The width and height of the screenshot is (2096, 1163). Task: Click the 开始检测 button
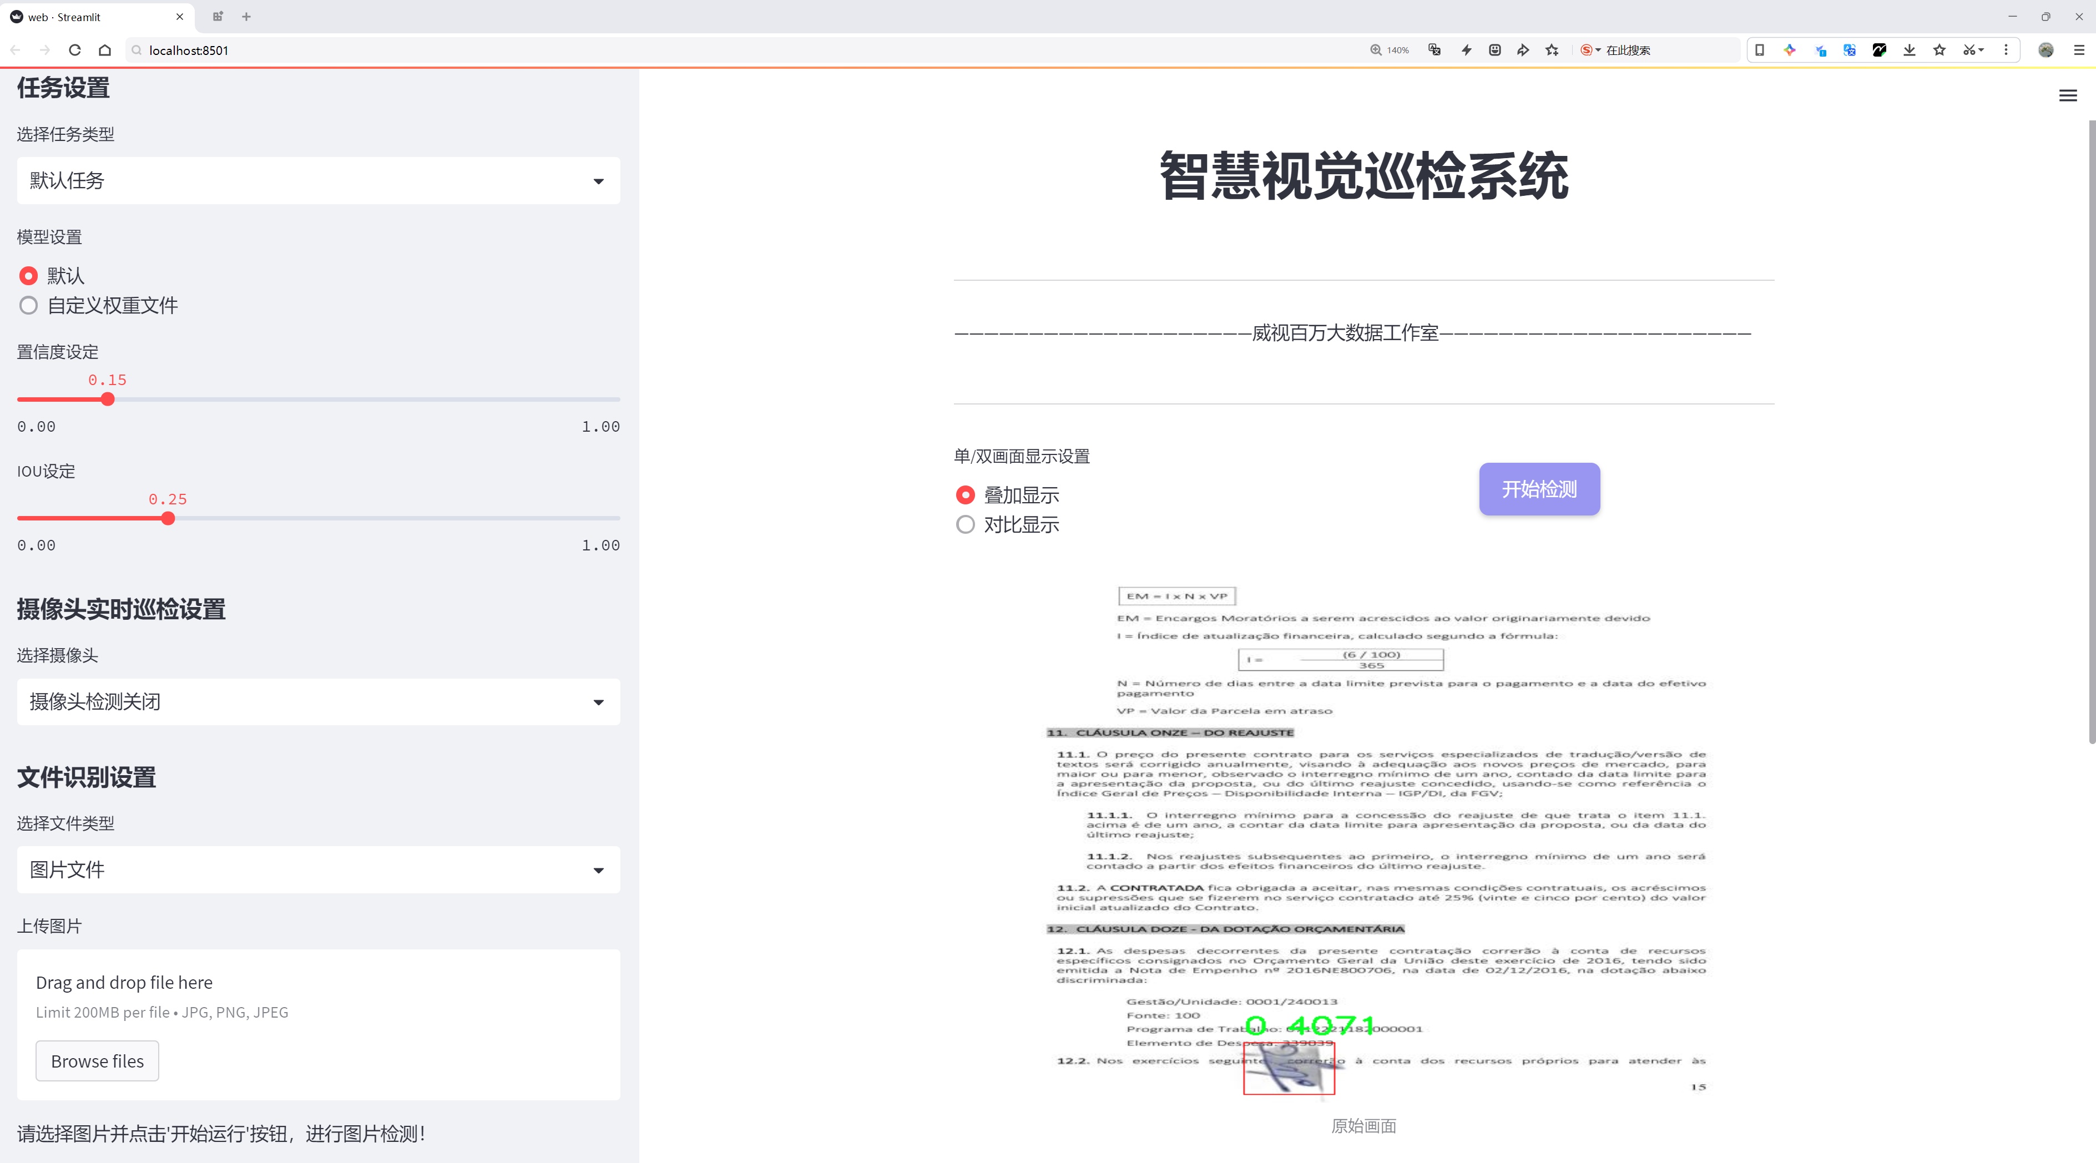[x=1539, y=489]
